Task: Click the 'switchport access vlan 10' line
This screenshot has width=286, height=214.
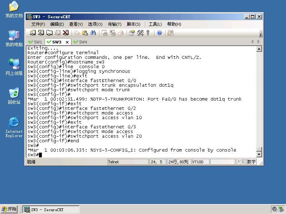Action: point(85,118)
